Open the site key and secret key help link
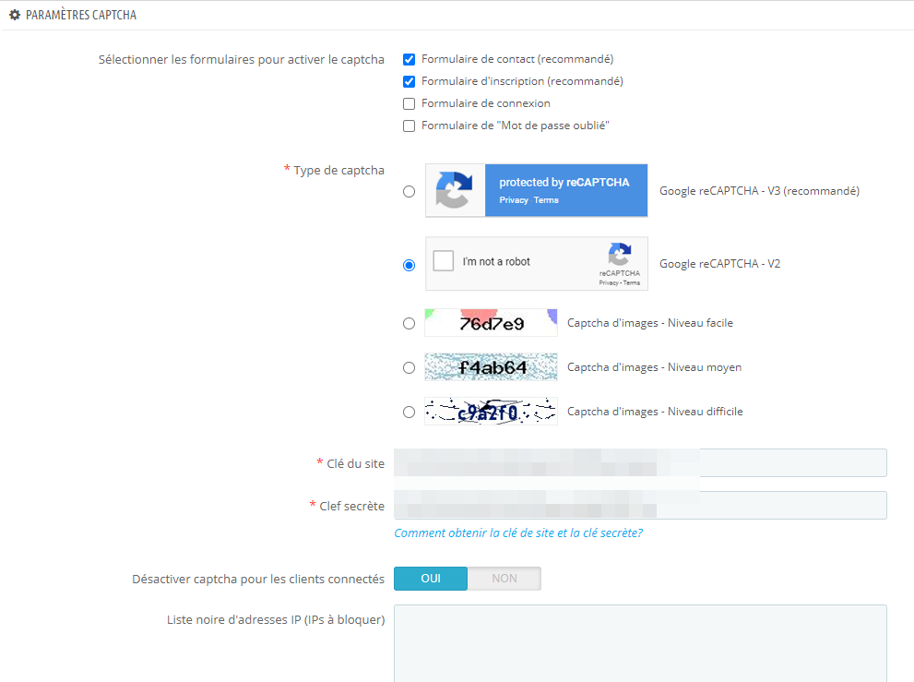The height and width of the screenshot is (682, 914). pyautogui.click(x=518, y=532)
